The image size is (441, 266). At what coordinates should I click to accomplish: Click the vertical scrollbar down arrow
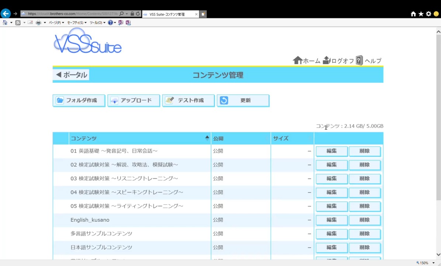click(x=438, y=255)
